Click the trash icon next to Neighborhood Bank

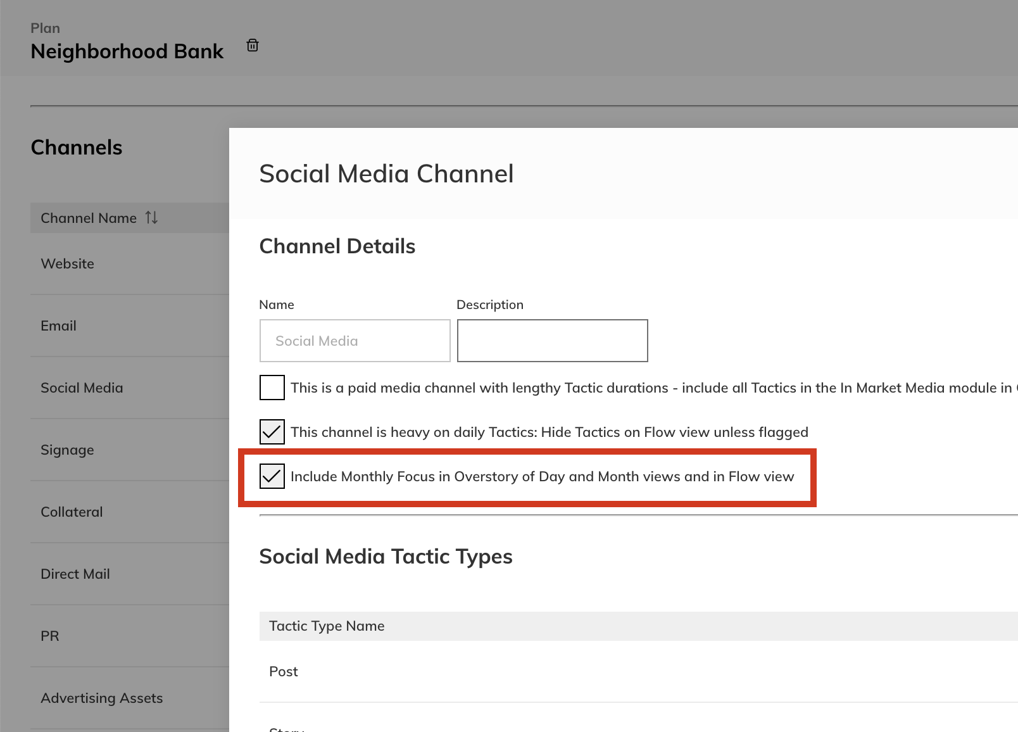point(253,45)
